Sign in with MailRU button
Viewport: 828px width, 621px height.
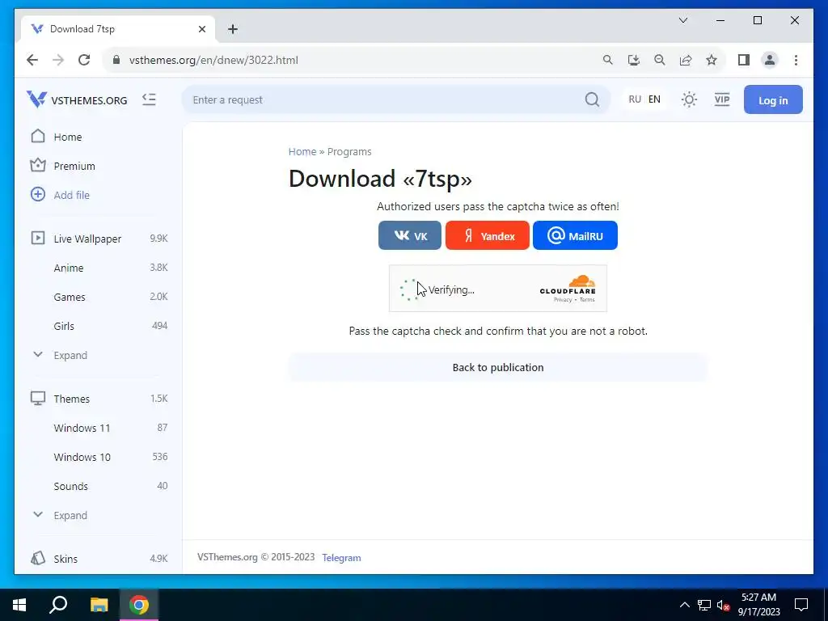pyautogui.click(x=575, y=235)
